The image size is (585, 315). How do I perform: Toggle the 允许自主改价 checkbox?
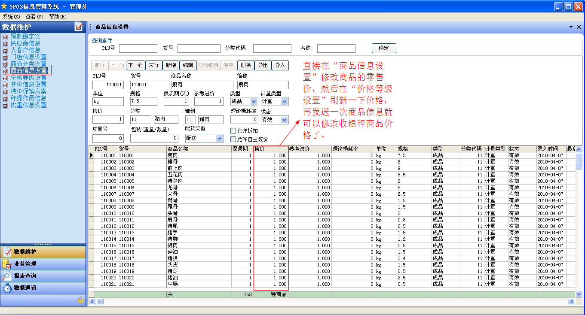click(233, 139)
